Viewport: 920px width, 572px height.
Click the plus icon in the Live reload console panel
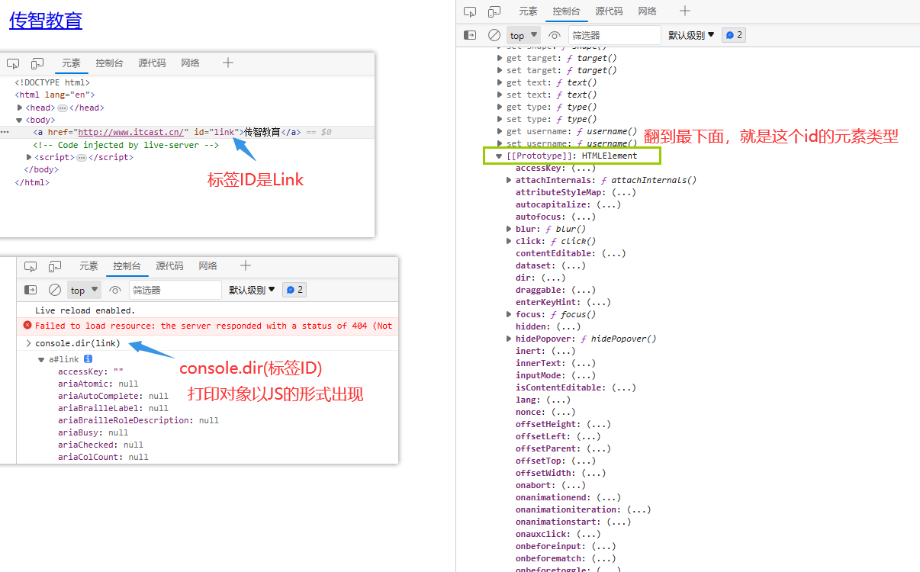tap(245, 265)
